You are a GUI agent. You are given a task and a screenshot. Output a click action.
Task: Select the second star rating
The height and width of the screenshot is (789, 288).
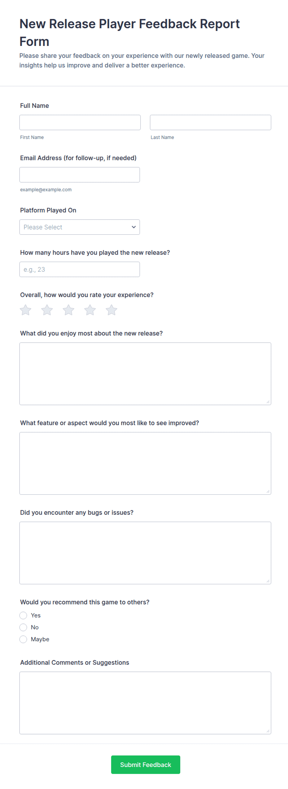[x=47, y=310]
